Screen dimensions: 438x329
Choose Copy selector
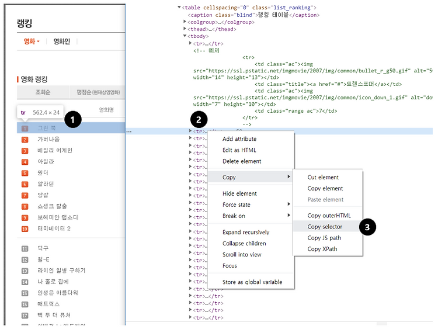325,227
